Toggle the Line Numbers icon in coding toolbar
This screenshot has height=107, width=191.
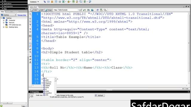point(30,36)
